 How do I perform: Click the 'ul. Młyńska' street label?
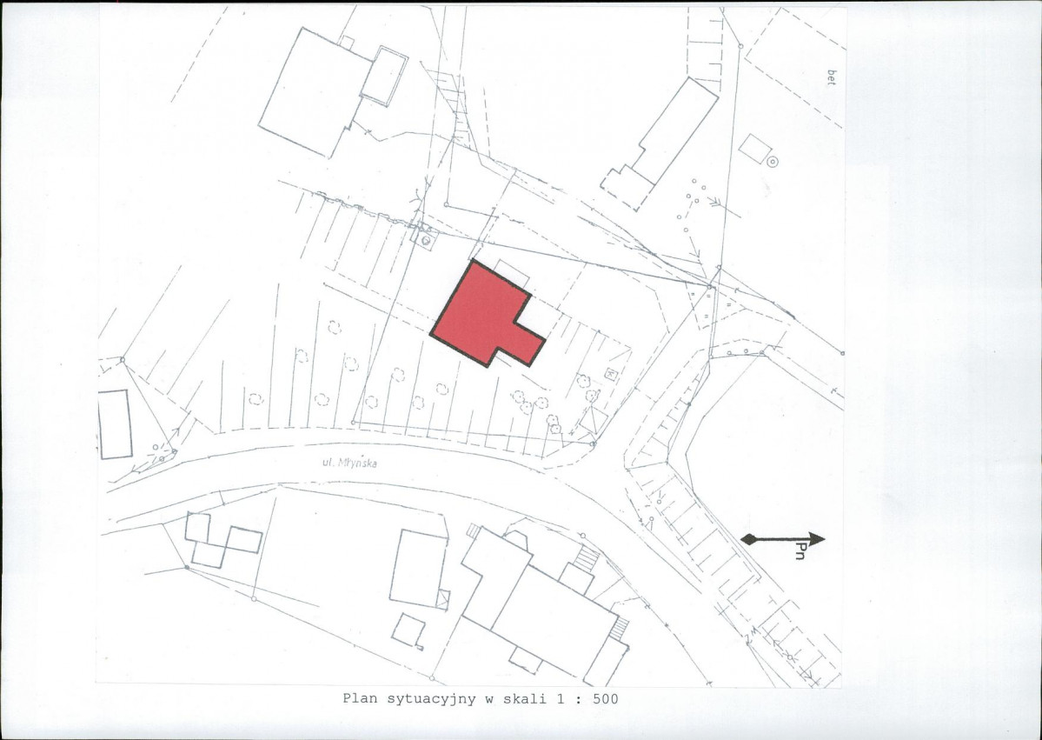coord(349,463)
